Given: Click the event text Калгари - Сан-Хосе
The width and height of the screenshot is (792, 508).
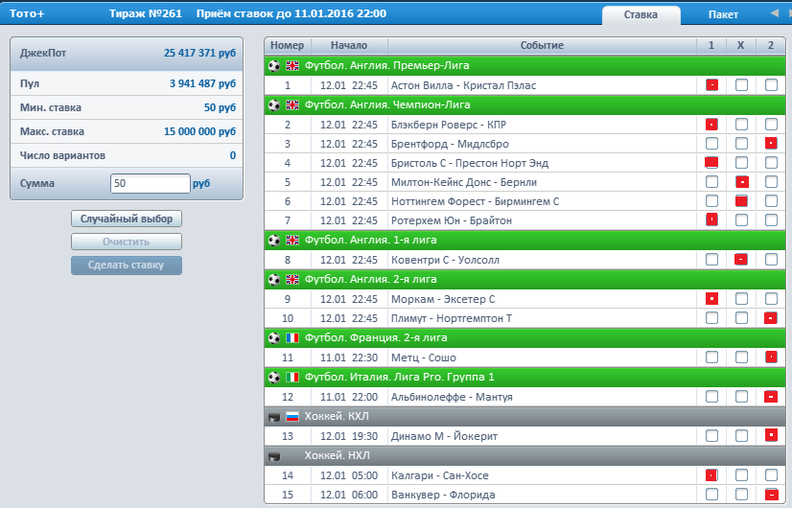Looking at the screenshot, I should [440, 475].
